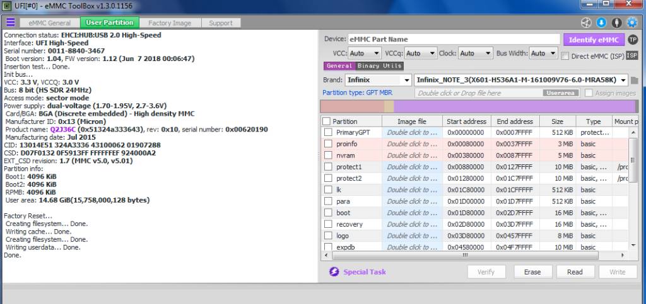Select the Binary Utils sub-tab
This screenshot has height=304, width=646.
tap(379, 65)
